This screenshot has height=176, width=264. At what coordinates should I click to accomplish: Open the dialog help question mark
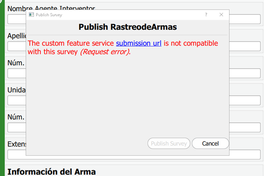pyautogui.click(x=206, y=15)
